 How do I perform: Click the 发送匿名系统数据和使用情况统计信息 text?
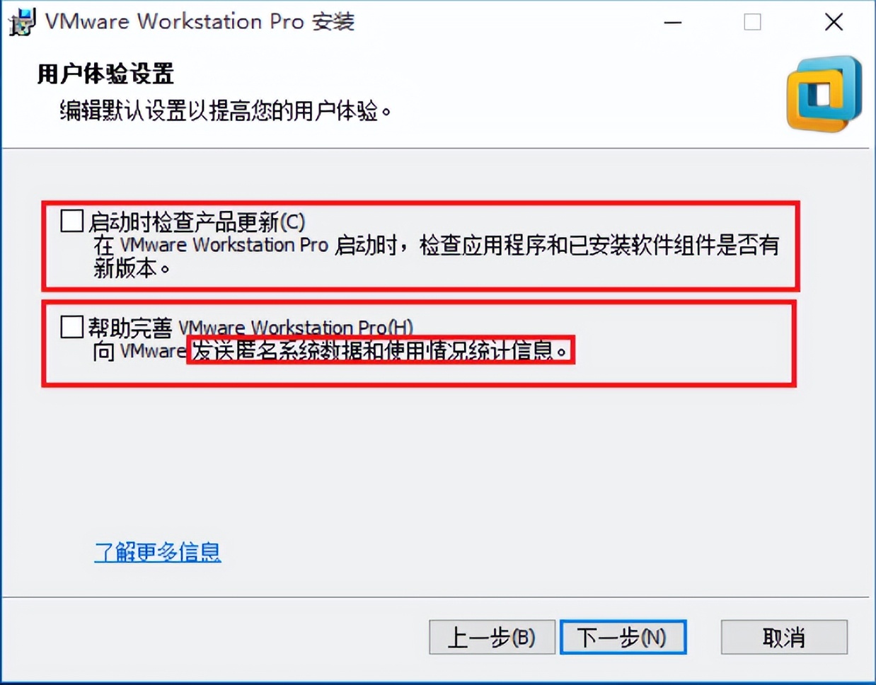(381, 350)
